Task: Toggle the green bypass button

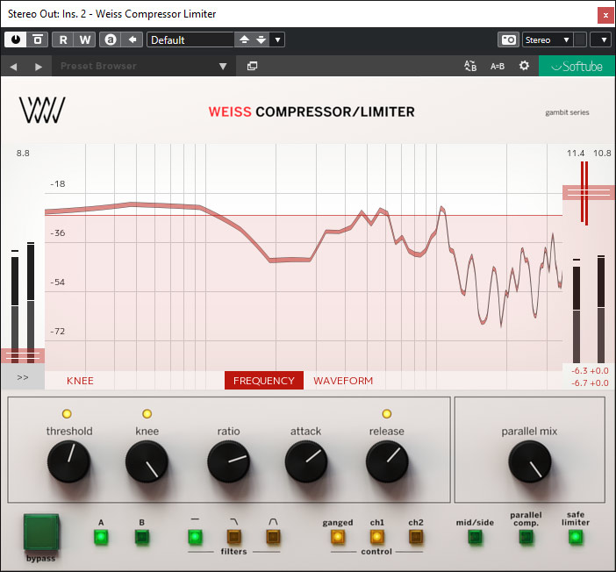Action: (x=40, y=532)
